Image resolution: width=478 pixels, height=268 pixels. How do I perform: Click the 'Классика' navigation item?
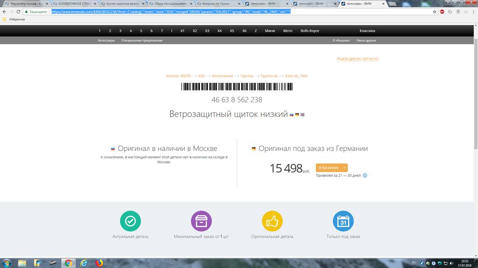367,31
